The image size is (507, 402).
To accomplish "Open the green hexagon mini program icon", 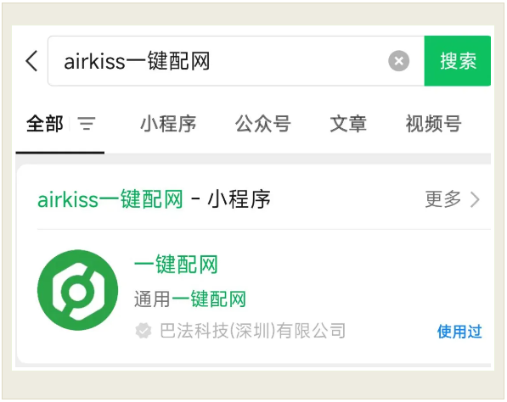I will click(x=77, y=290).
